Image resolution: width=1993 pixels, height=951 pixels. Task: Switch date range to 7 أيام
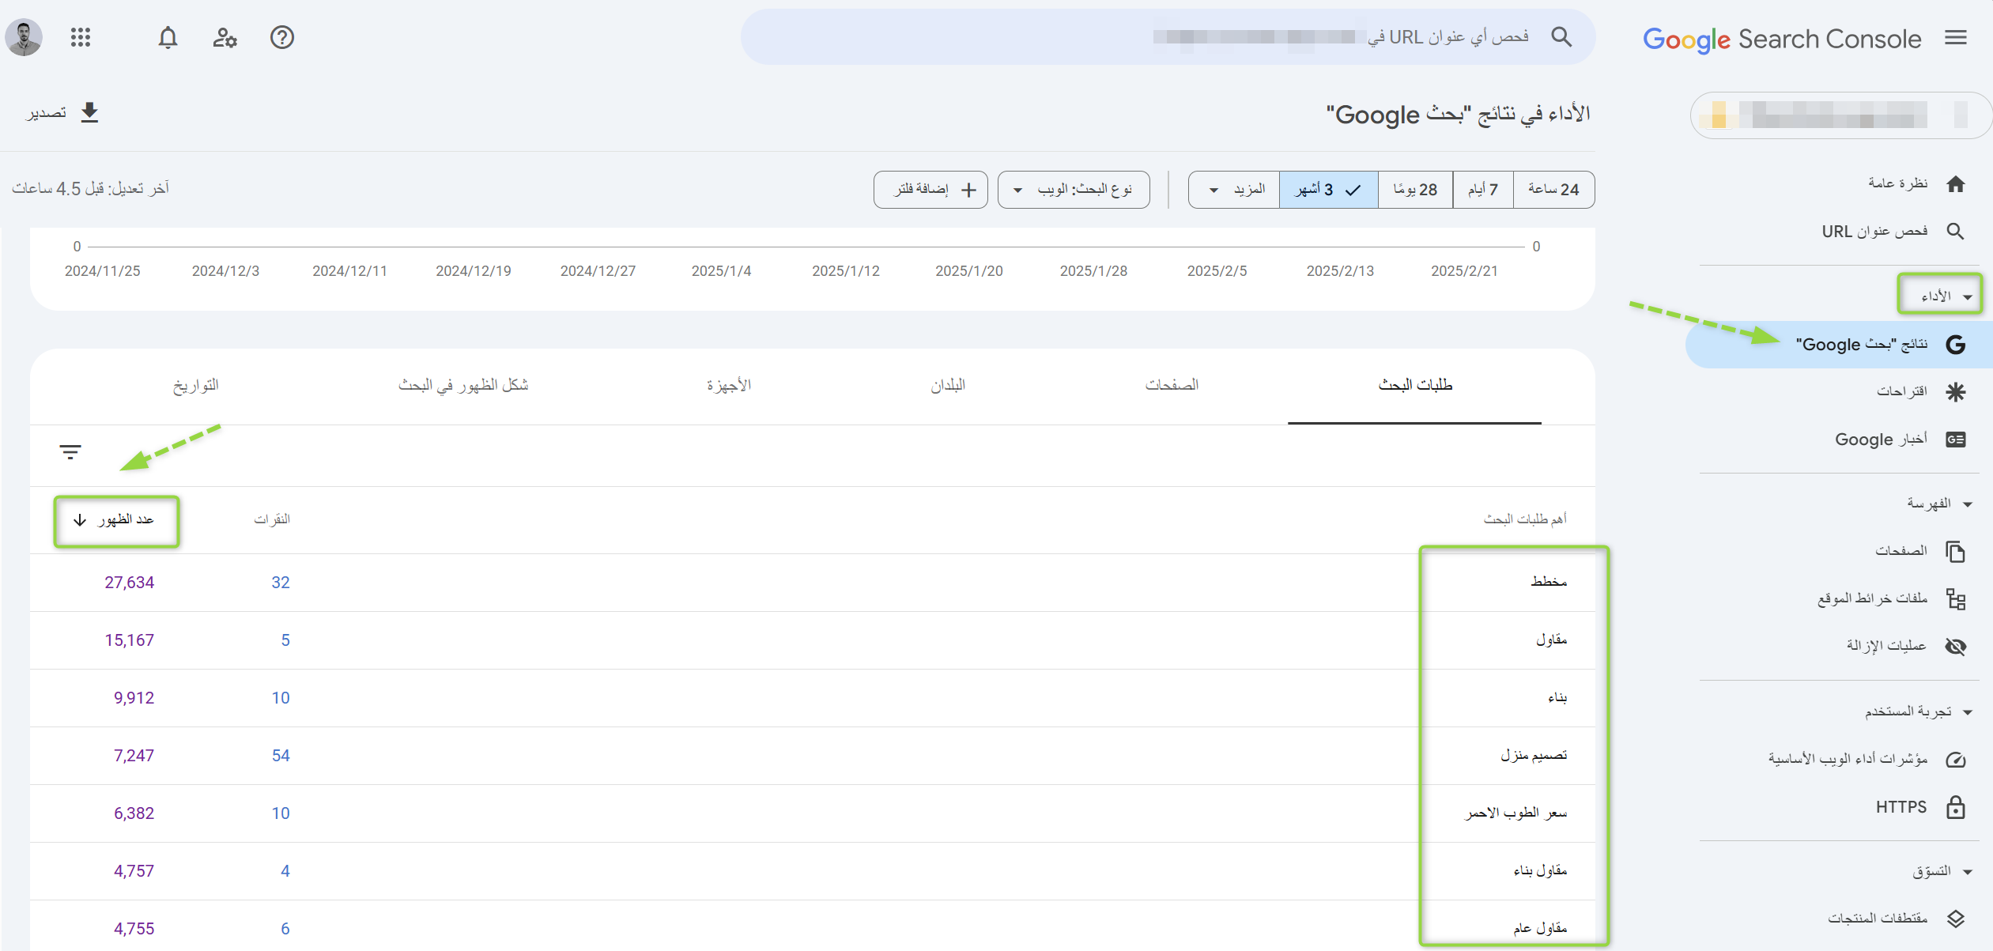tap(1482, 189)
